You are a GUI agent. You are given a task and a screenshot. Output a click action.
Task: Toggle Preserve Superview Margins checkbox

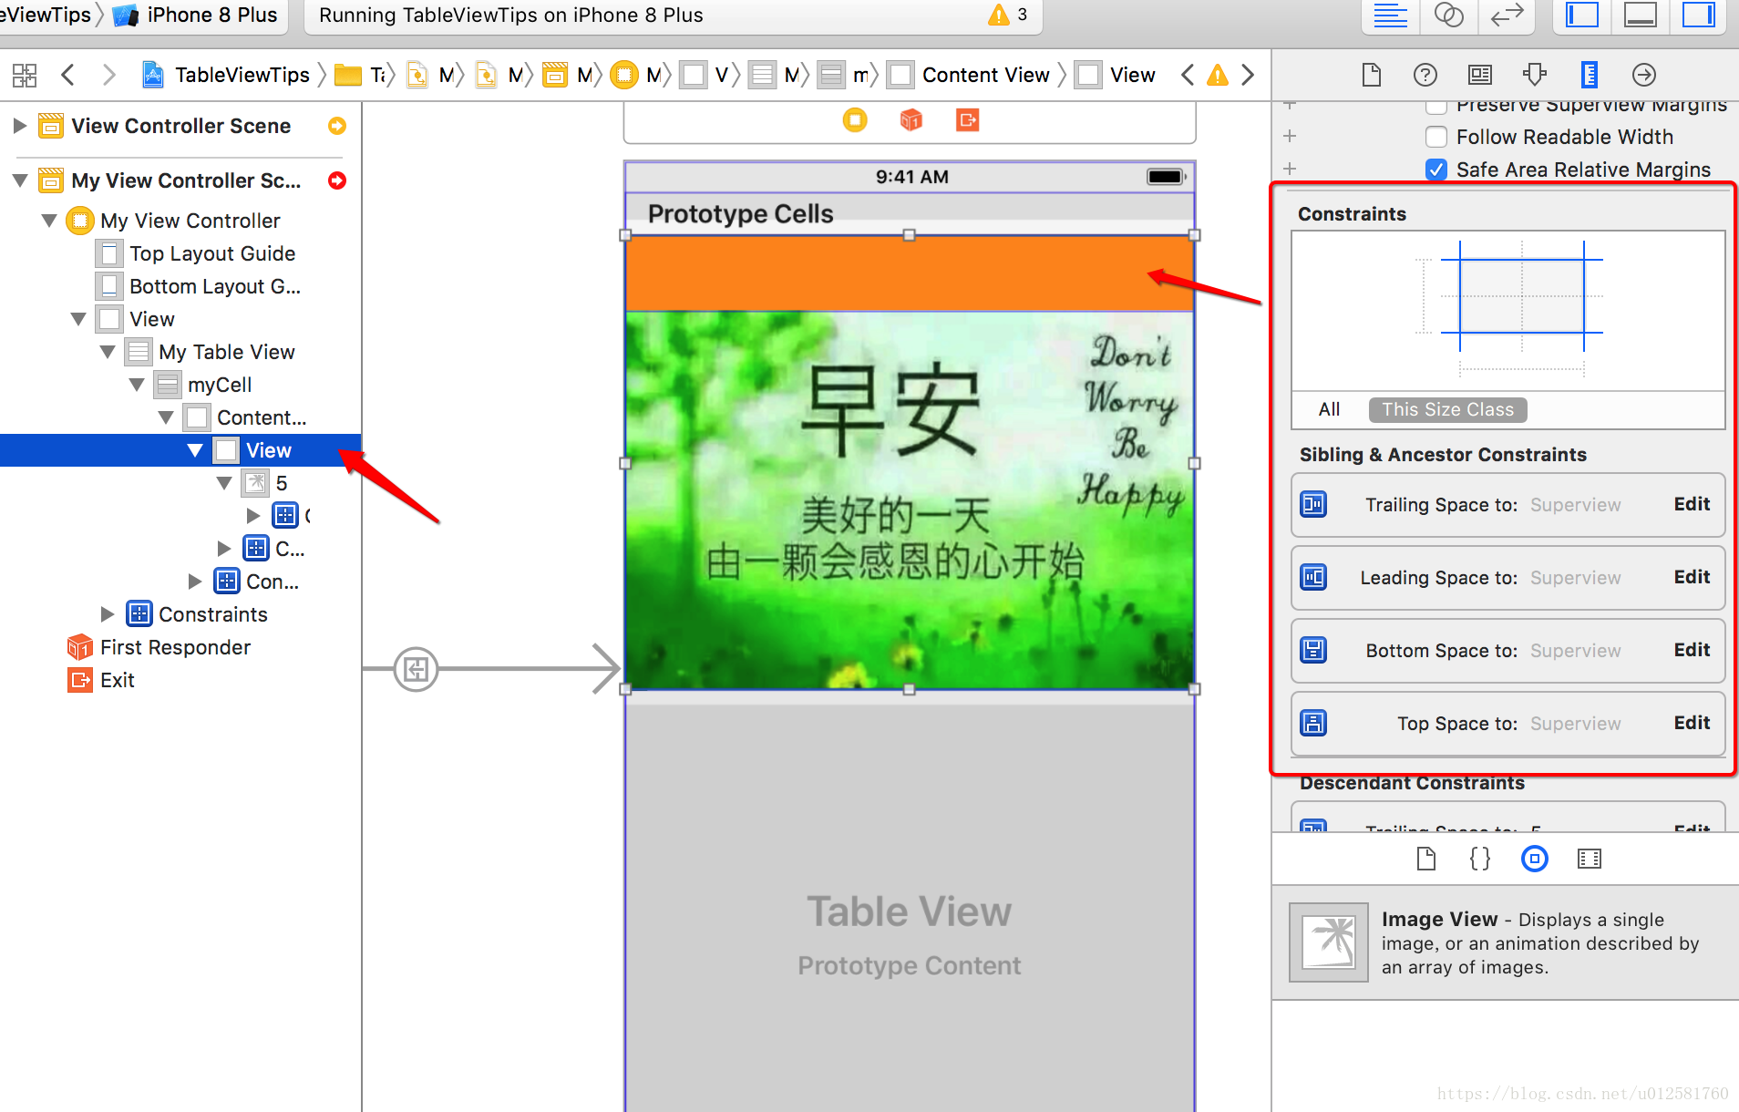(x=1436, y=107)
